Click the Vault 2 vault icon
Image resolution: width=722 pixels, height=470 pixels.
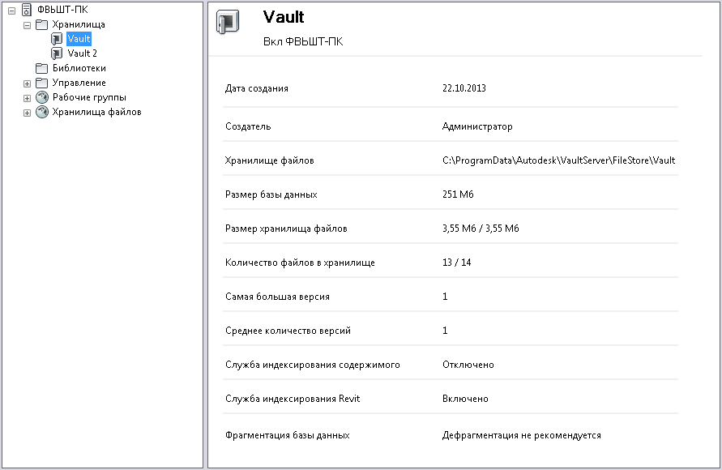point(57,53)
